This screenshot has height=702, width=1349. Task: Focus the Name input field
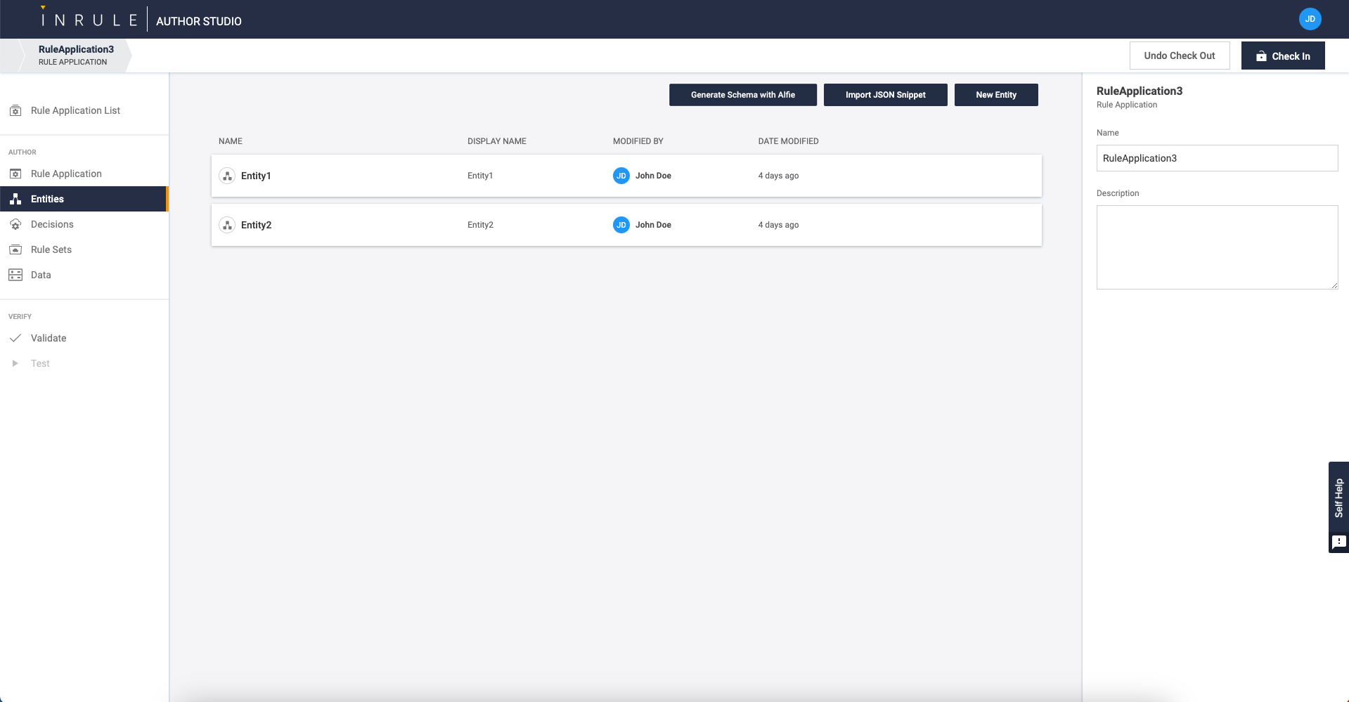(x=1217, y=158)
